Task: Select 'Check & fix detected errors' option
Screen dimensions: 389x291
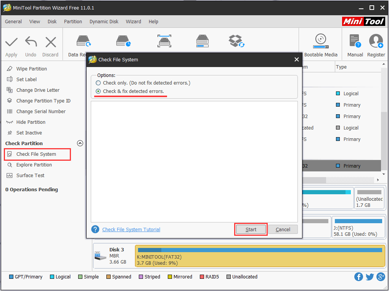Action: click(x=98, y=91)
